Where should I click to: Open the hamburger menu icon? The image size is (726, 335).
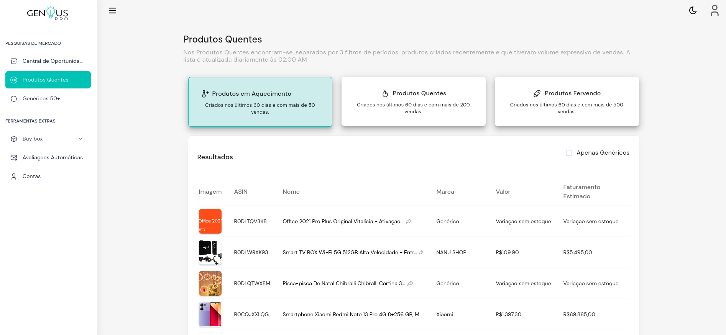(x=112, y=11)
